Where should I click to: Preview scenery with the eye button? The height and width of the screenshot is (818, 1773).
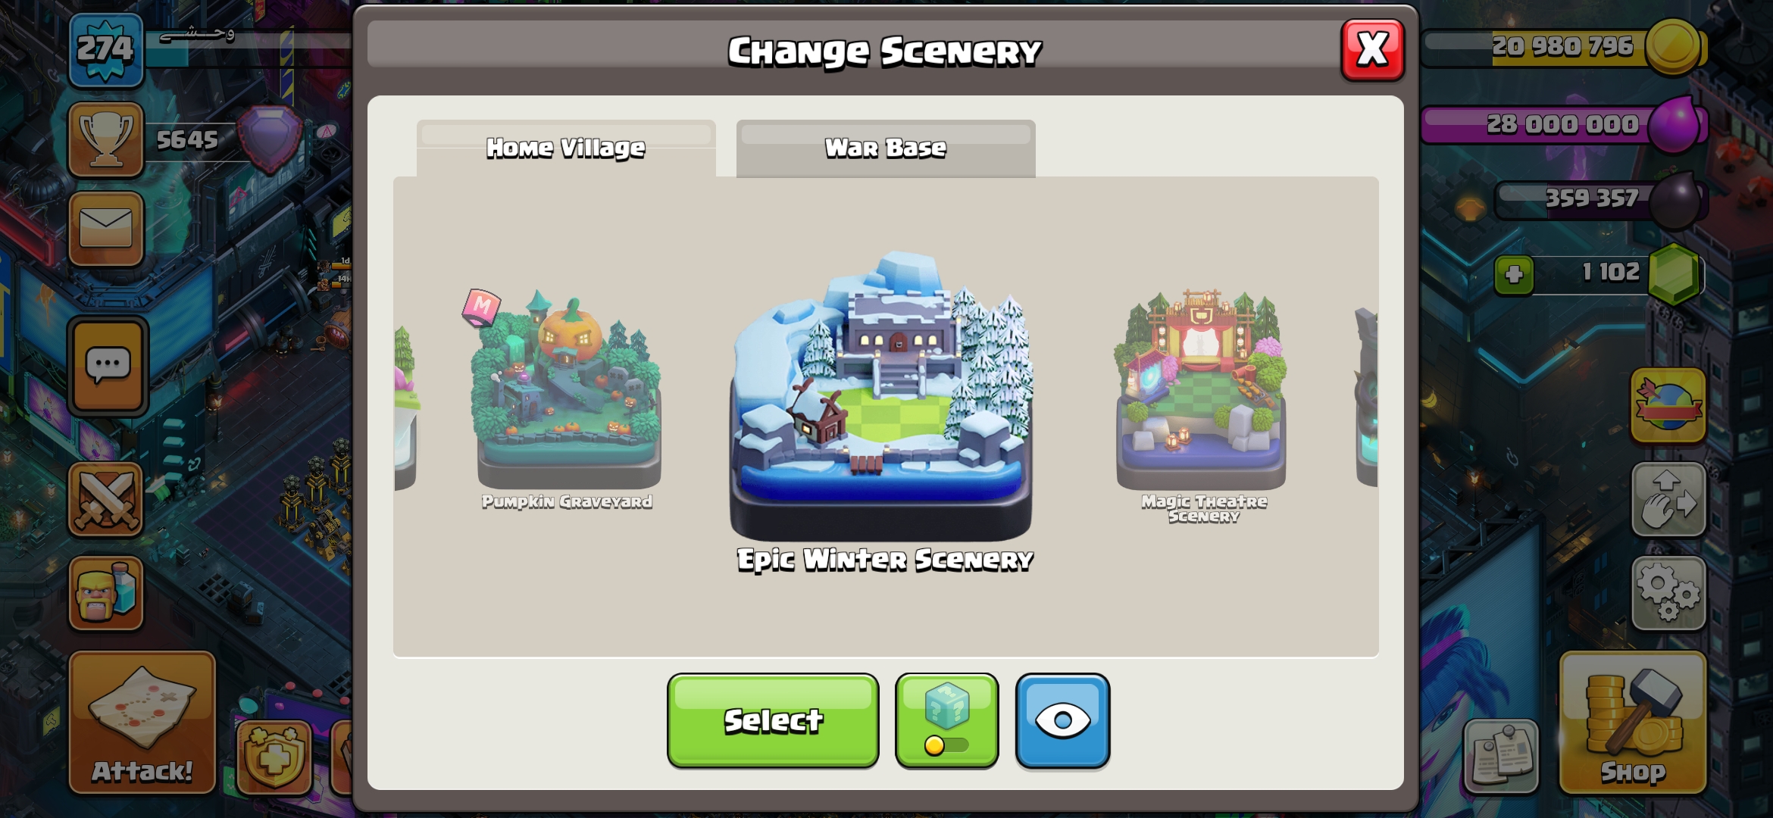coord(1062,721)
